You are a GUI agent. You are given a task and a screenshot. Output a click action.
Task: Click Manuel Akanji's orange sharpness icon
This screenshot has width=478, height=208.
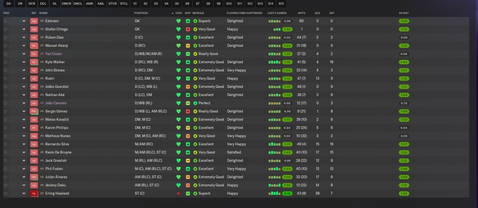click(x=188, y=46)
